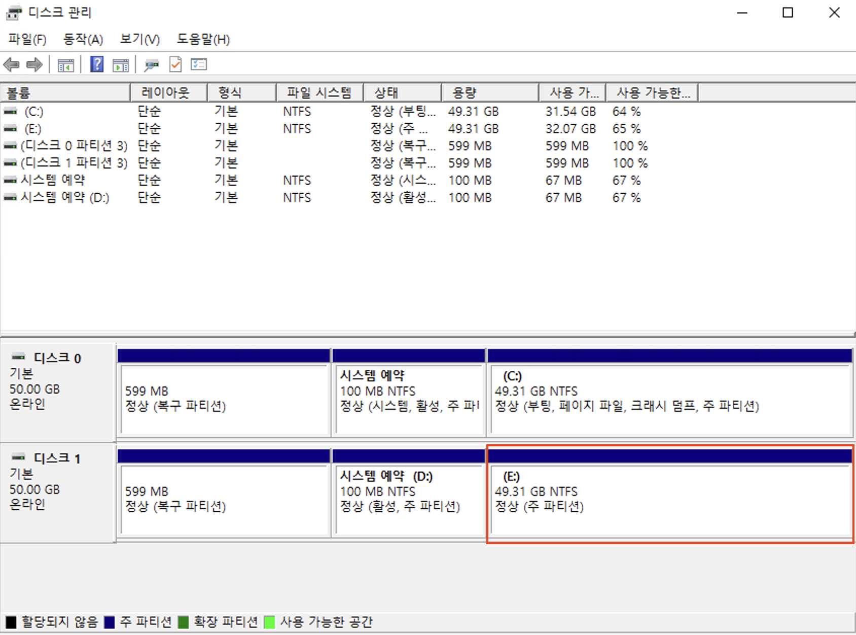Sort by the 용량 column header
Image resolution: width=856 pixels, height=635 pixels.
point(490,93)
